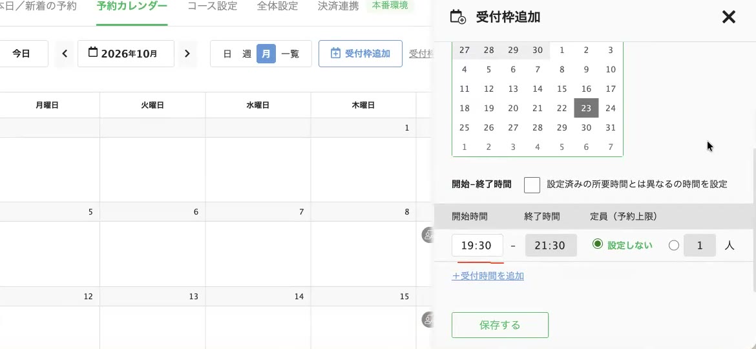
Task: Click the person icon in the October 15 row
Action: 426,319
